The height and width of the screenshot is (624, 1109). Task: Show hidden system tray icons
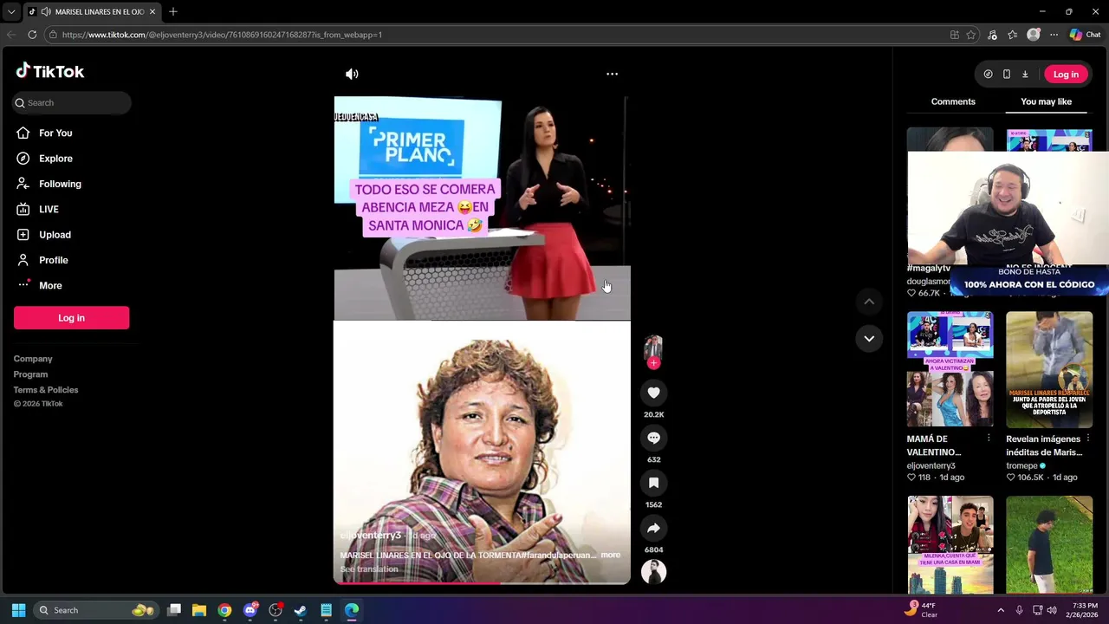click(1001, 610)
